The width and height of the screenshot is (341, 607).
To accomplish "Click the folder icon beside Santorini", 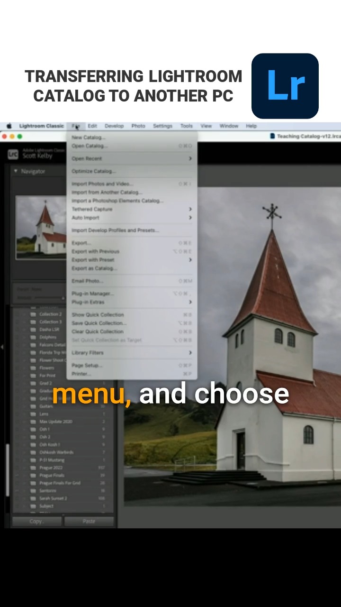I will (33, 491).
